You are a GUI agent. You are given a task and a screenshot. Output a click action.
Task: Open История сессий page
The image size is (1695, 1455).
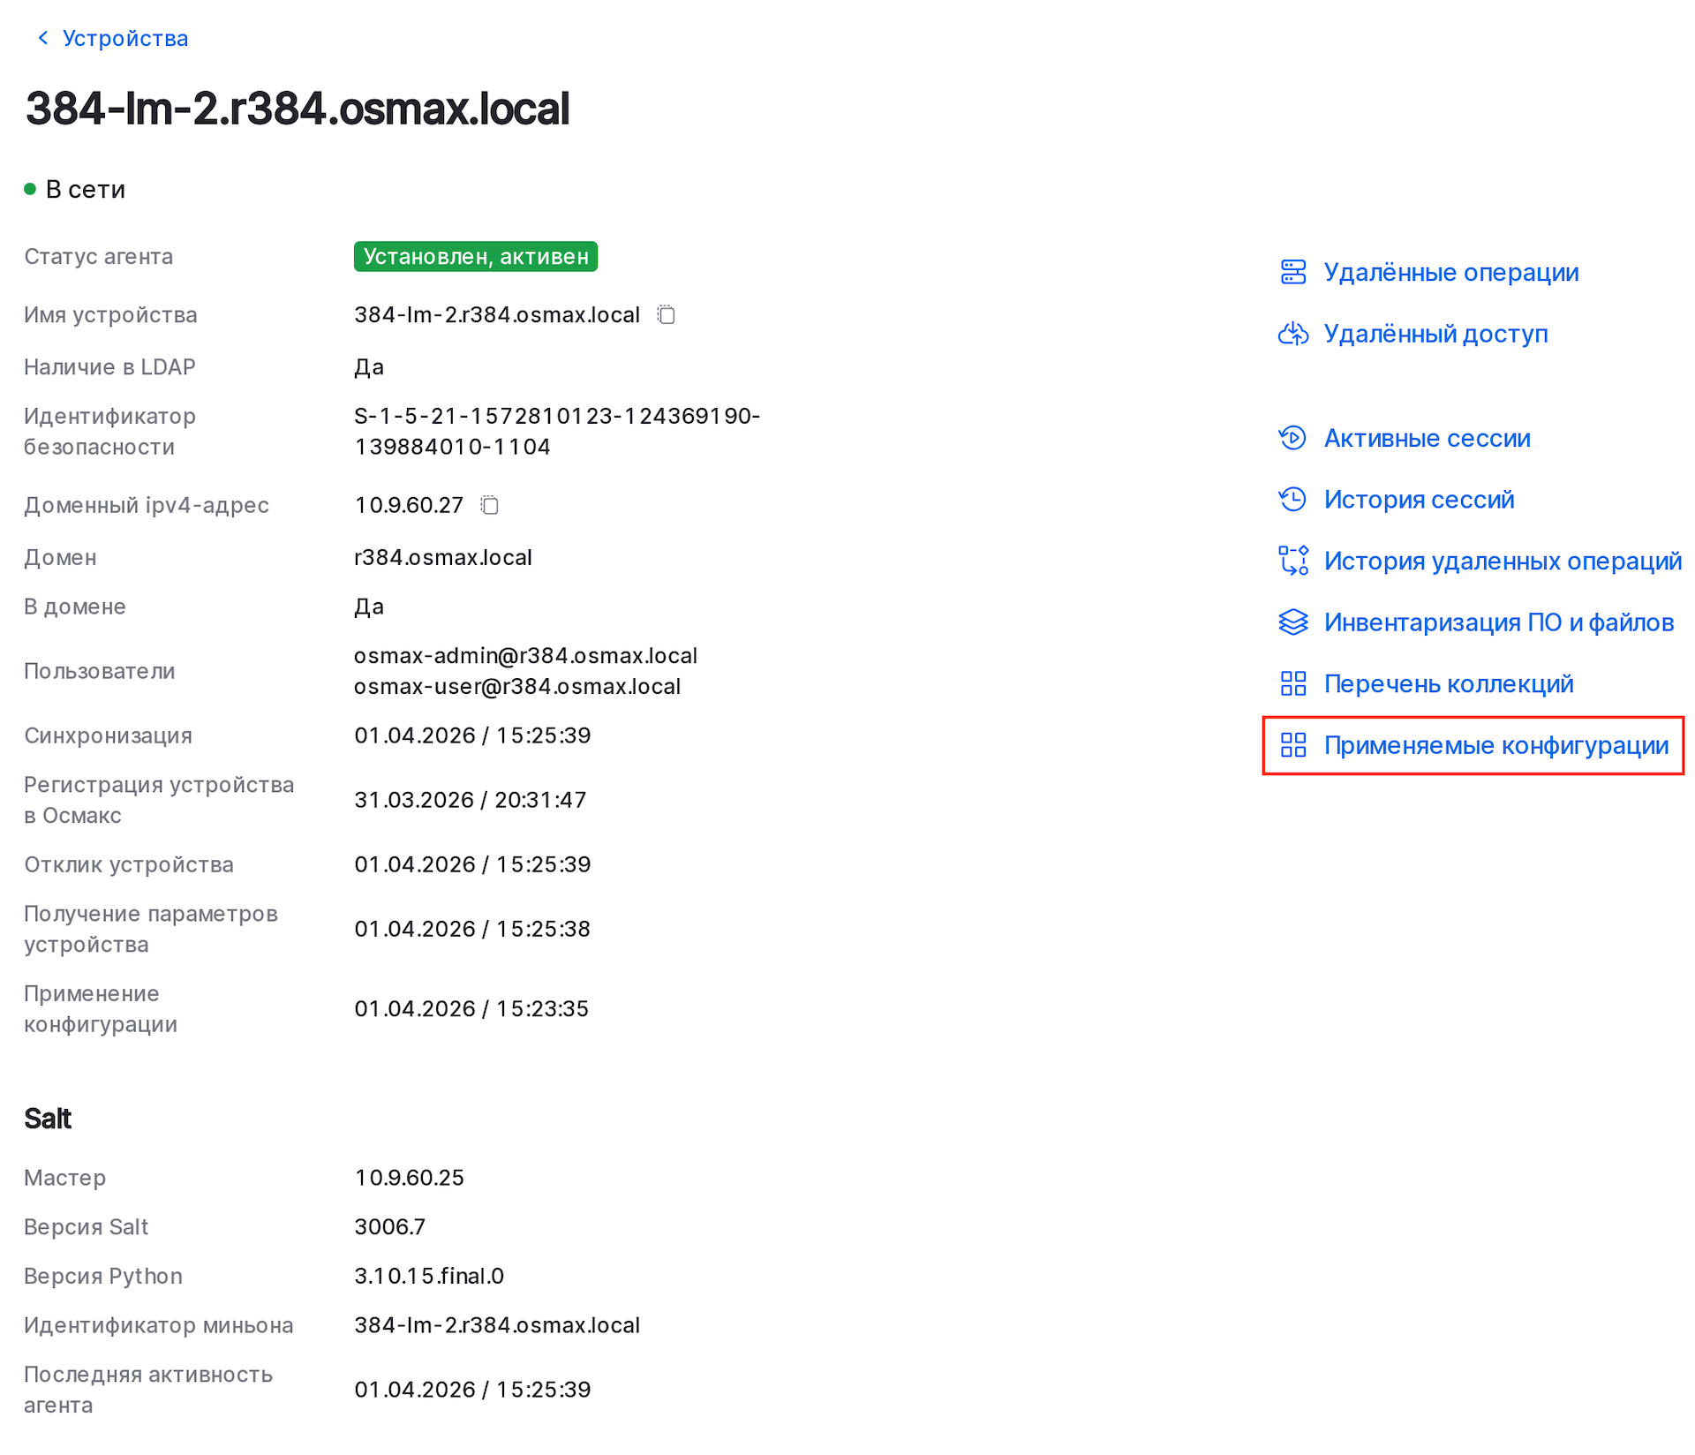pyautogui.click(x=1419, y=500)
